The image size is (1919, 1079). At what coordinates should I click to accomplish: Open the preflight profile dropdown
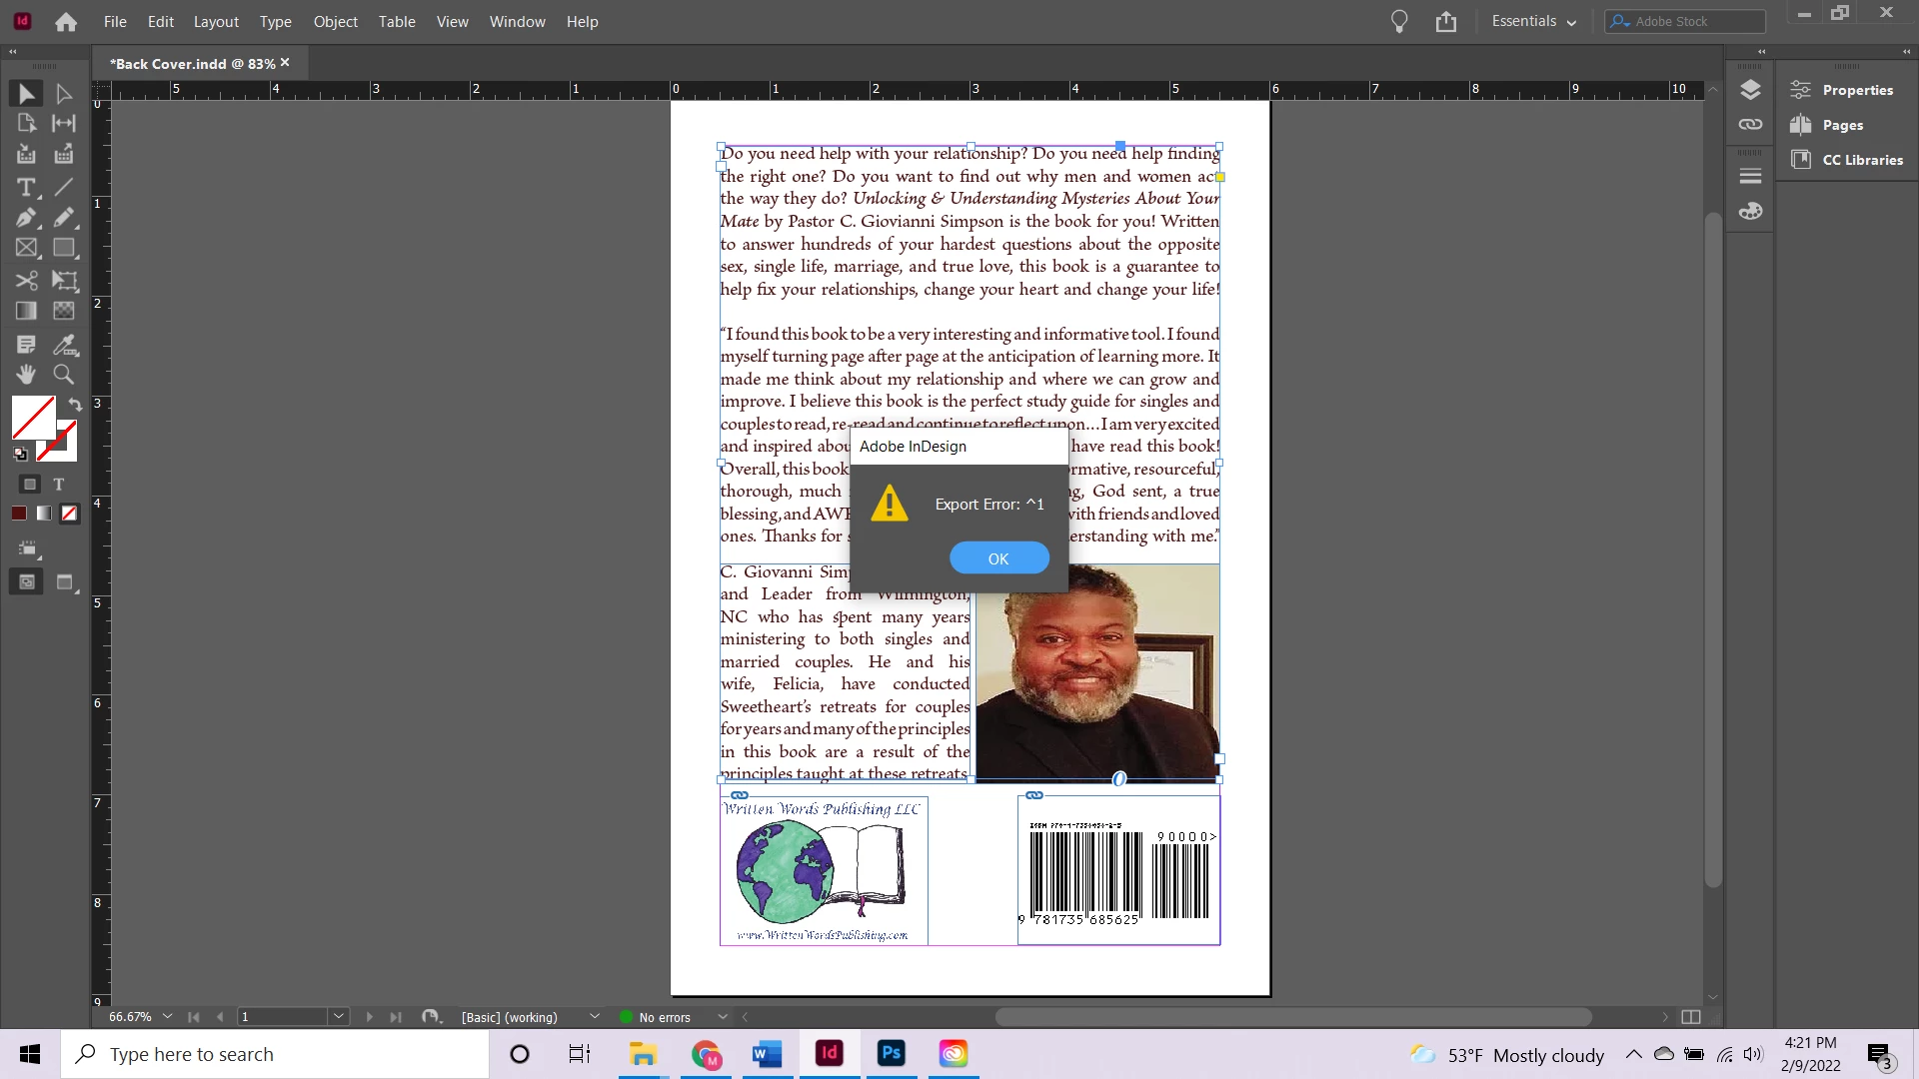595,1017
